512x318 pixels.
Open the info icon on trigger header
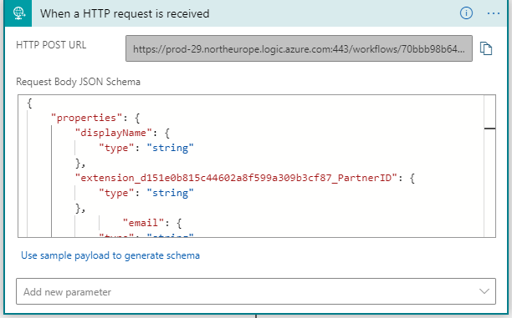pyautogui.click(x=466, y=13)
